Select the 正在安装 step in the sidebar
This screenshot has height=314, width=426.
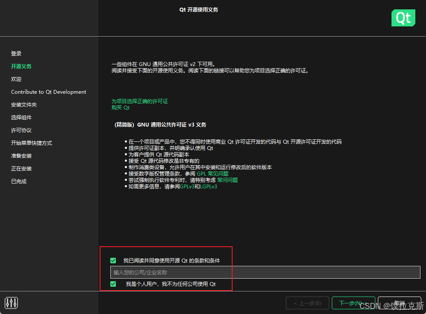21,168
